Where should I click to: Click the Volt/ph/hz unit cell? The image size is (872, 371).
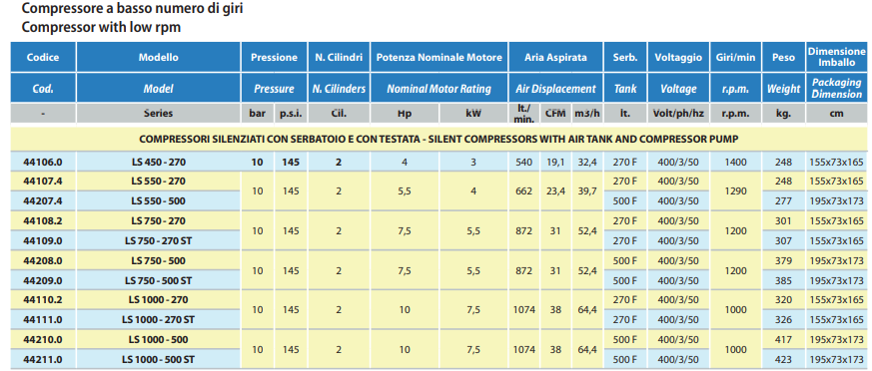coord(678,114)
